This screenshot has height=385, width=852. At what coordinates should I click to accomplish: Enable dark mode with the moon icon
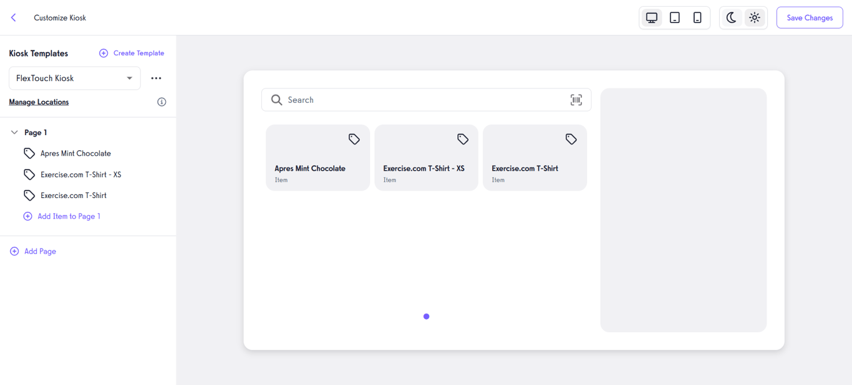[x=731, y=17]
